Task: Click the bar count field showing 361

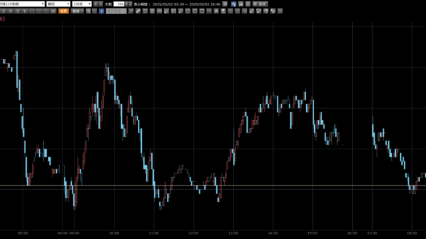Action: point(119,4)
